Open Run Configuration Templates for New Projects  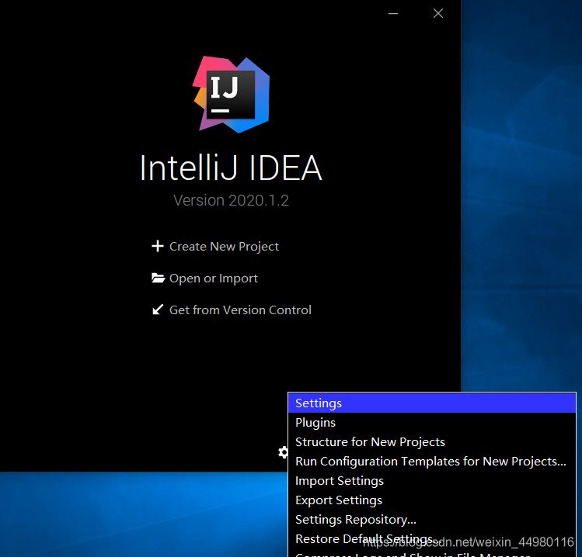click(432, 462)
